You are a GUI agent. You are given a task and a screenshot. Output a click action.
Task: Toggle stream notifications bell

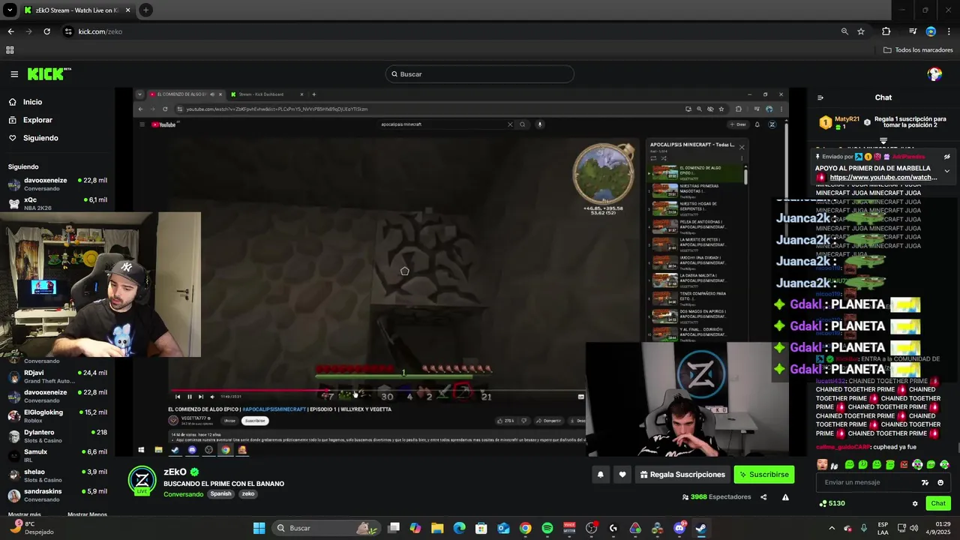point(601,474)
